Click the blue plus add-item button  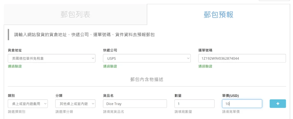[x=278, y=104]
